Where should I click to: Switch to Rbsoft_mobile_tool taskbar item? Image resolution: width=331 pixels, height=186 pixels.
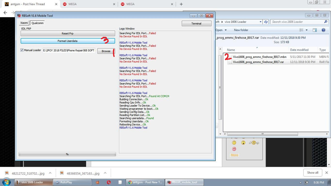tap(184, 182)
